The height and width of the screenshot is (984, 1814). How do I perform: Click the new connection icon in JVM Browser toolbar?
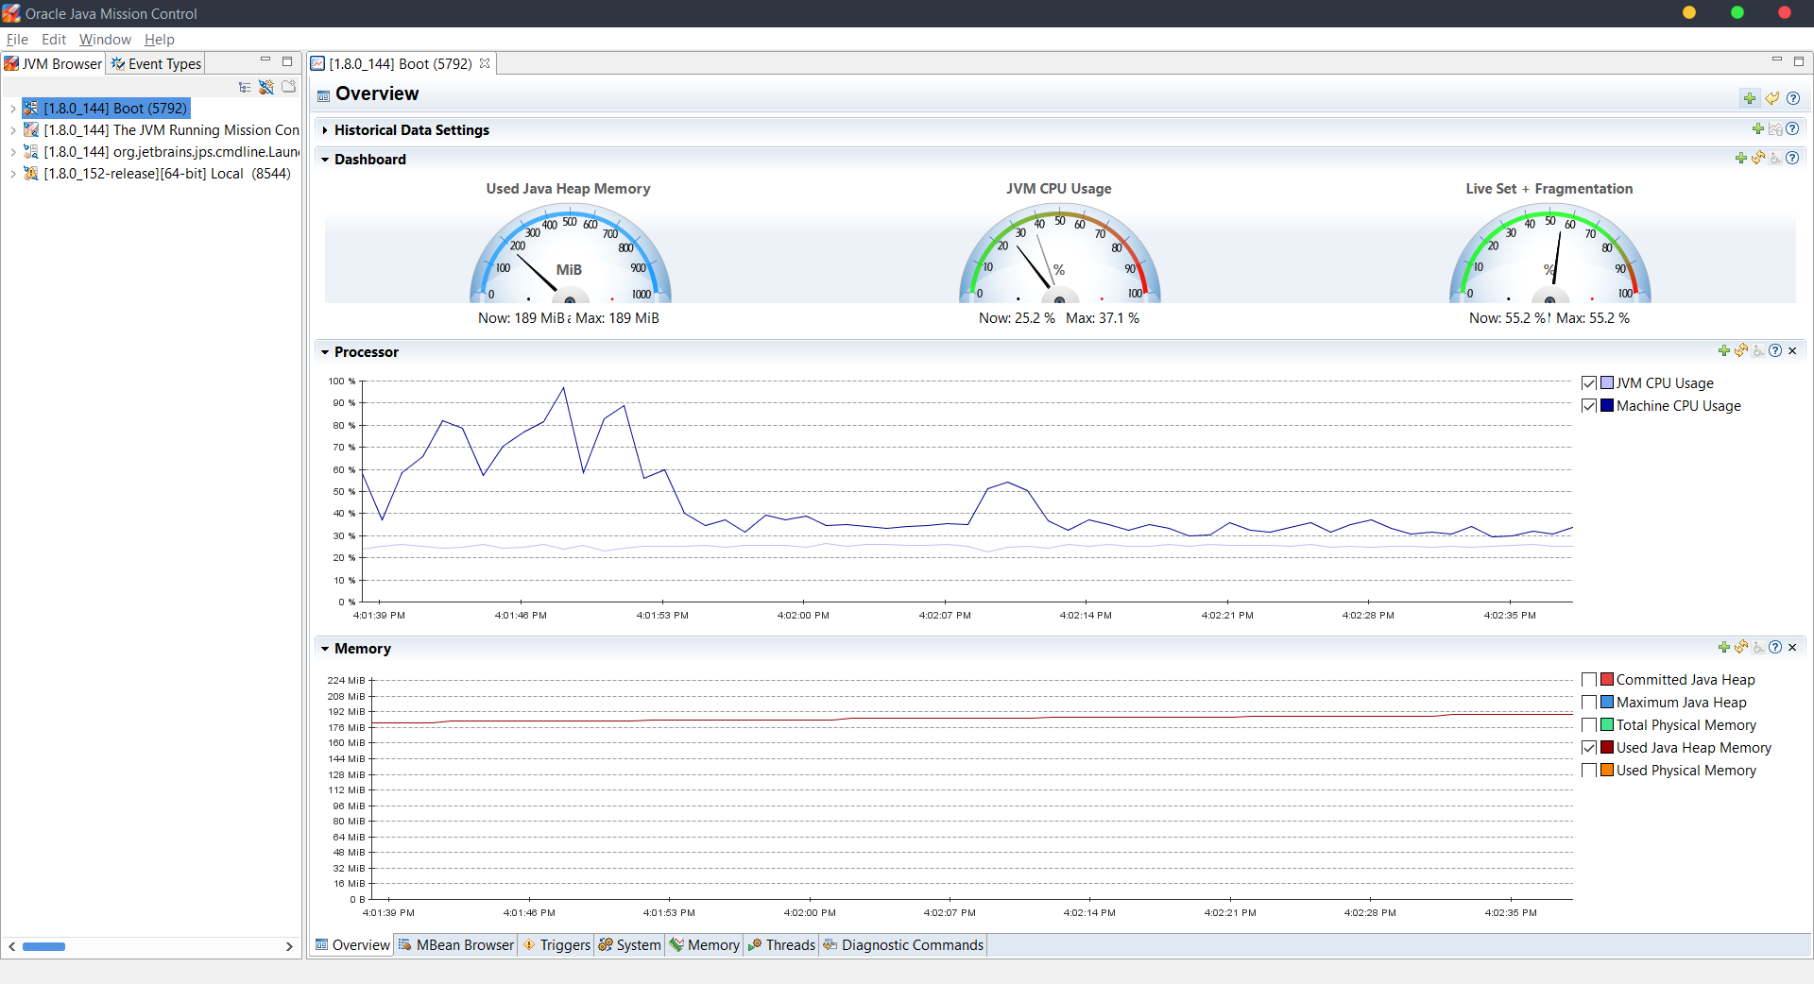pos(266,87)
